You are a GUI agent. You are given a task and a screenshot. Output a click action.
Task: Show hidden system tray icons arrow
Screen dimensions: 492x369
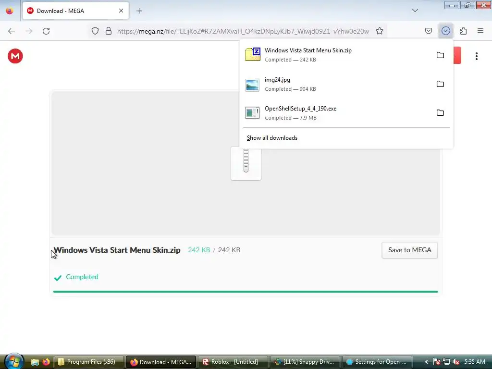(426, 362)
